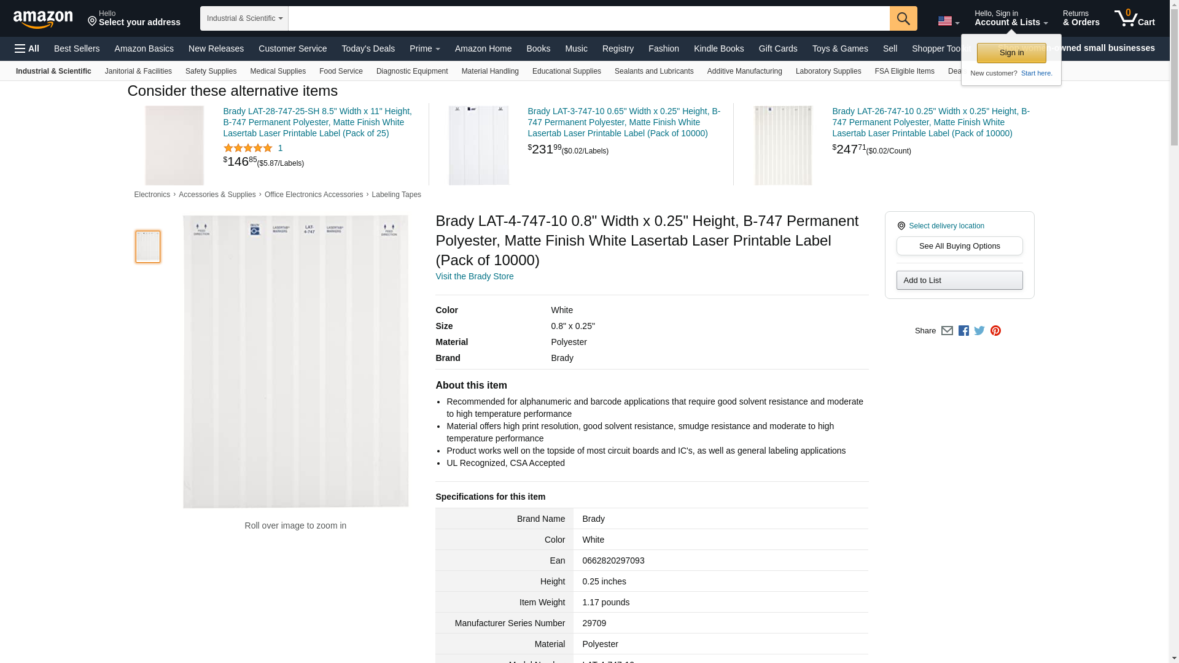Click the search magnifier button
This screenshot has height=663, width=1179.
903,18
